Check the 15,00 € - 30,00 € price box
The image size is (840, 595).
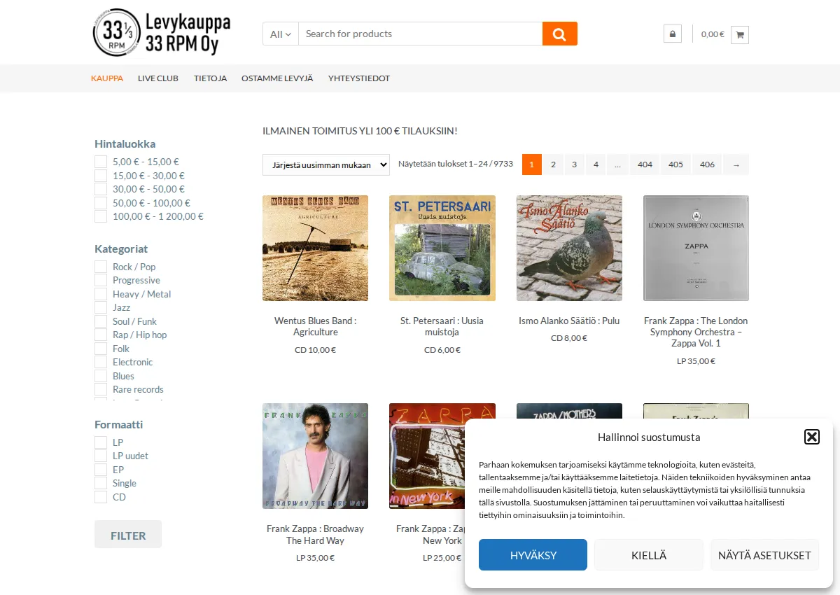click(101, 176)
